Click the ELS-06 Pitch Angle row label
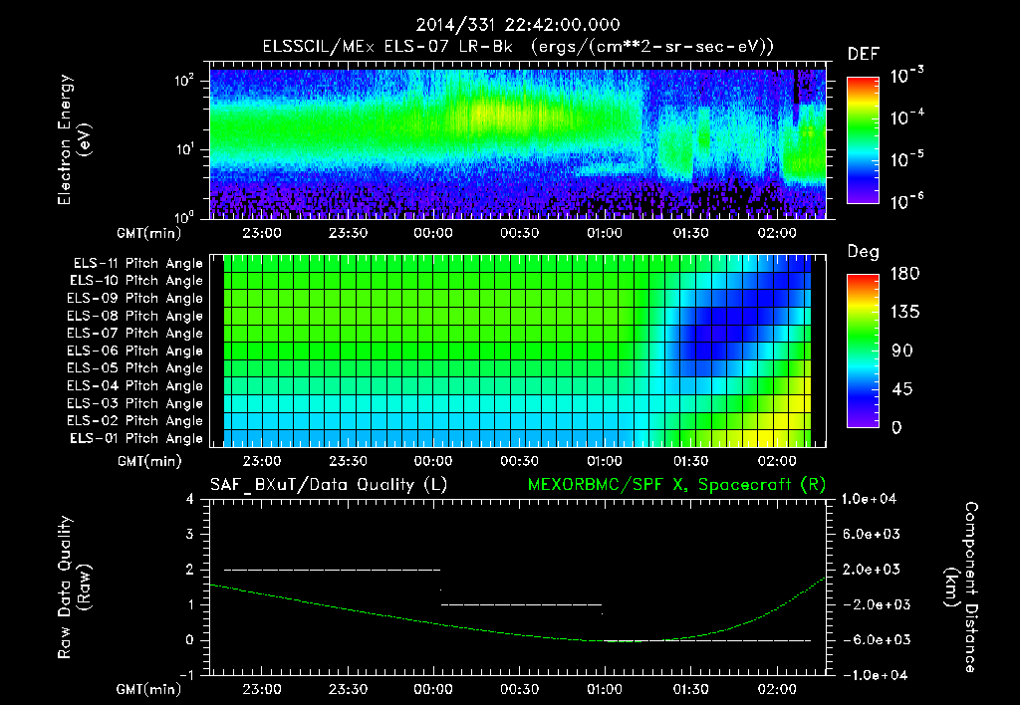1020x705 pixels. (135, 351)
